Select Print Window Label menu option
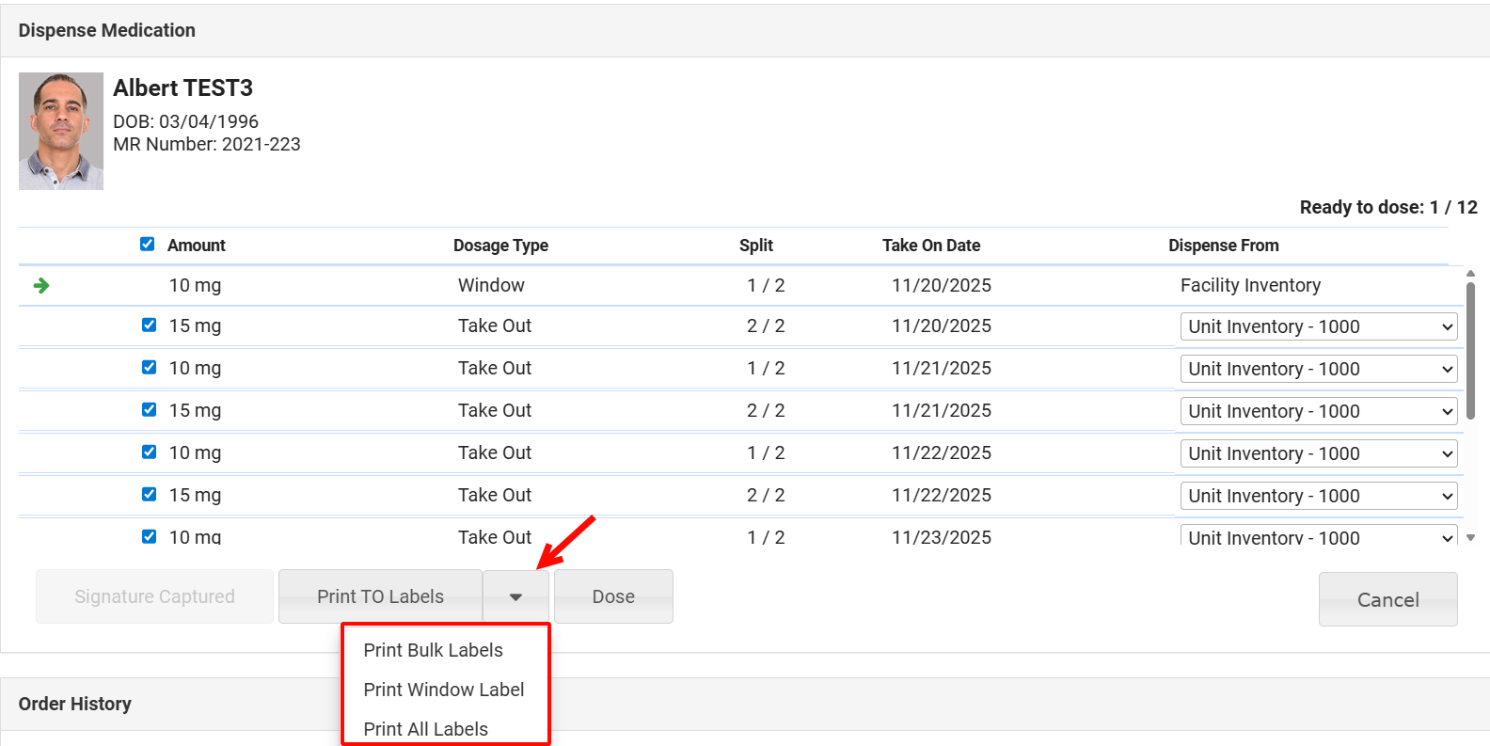 (443, 690)
